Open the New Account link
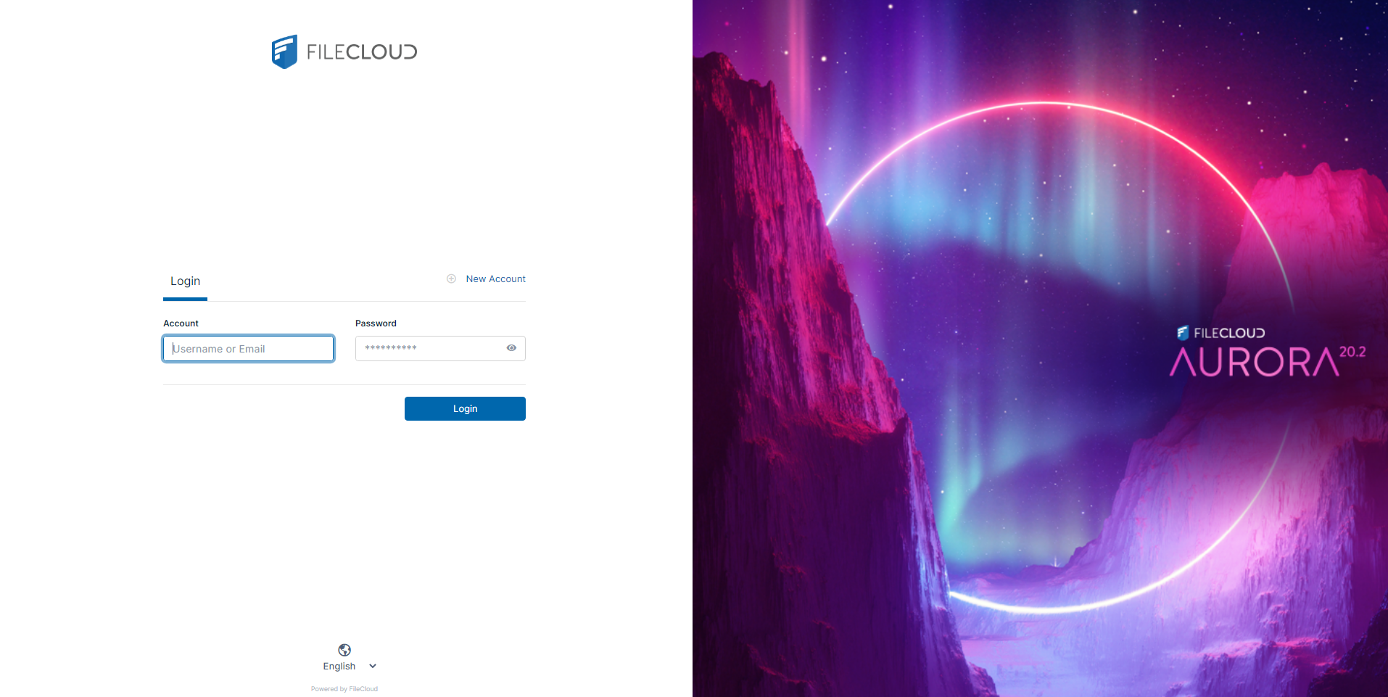This screenshot has width=1388, height=697. (496, 279)
